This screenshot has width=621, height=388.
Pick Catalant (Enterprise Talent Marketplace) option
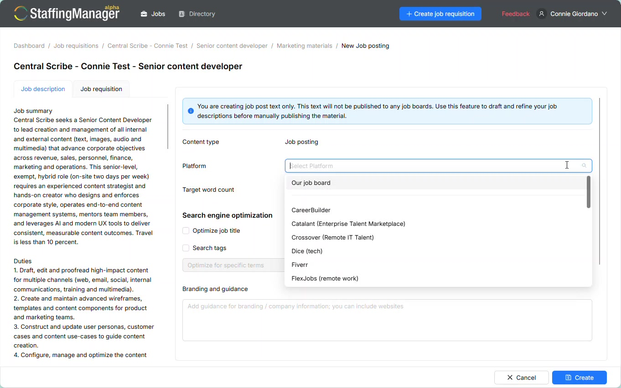pyautogui.click(x=435, y=224)
